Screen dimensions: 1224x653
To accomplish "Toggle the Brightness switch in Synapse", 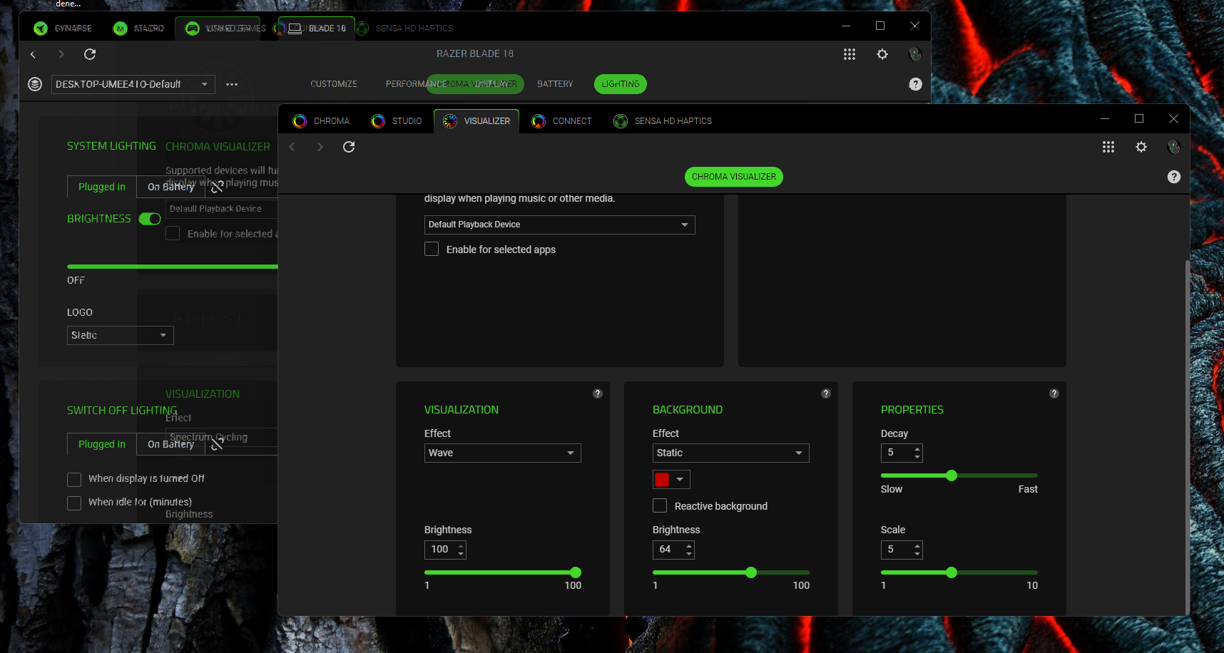I will click(x=150, y=219).
